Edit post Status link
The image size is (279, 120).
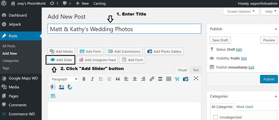[239, 49]
